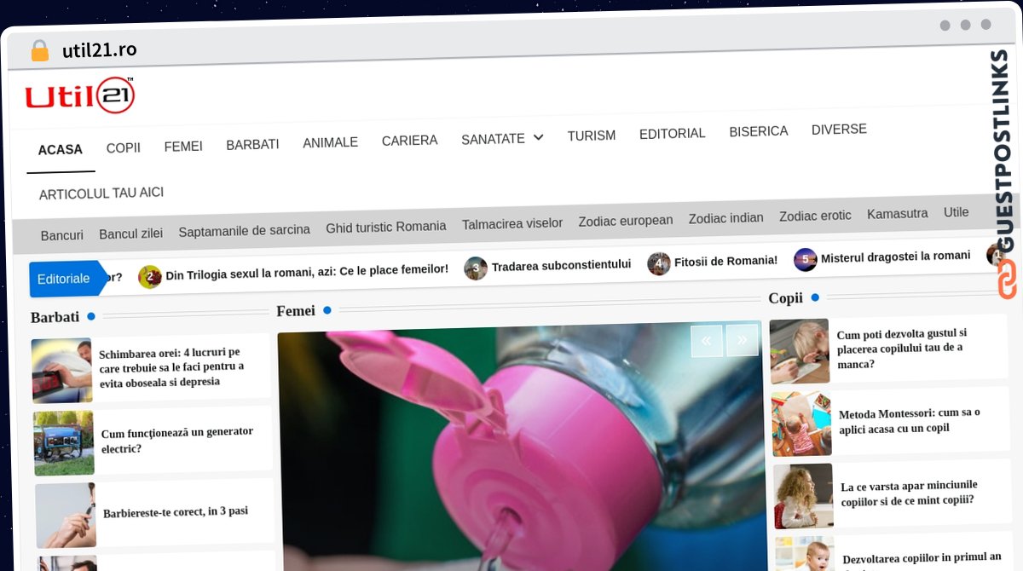This screenshot has height=571, width=1023.
Task: Read 'Barbiereste-te corect, in 3 pasi'
Action: 176,511
